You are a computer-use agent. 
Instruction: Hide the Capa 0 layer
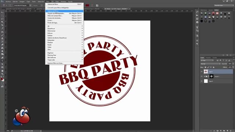coord(202,81)
